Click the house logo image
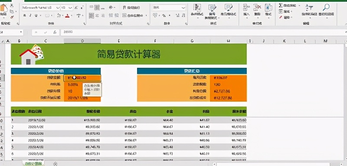This screenshot has width=347, height=166. [x=31, y=54]
